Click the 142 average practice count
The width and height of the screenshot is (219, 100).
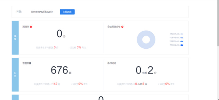coord(55,84)
